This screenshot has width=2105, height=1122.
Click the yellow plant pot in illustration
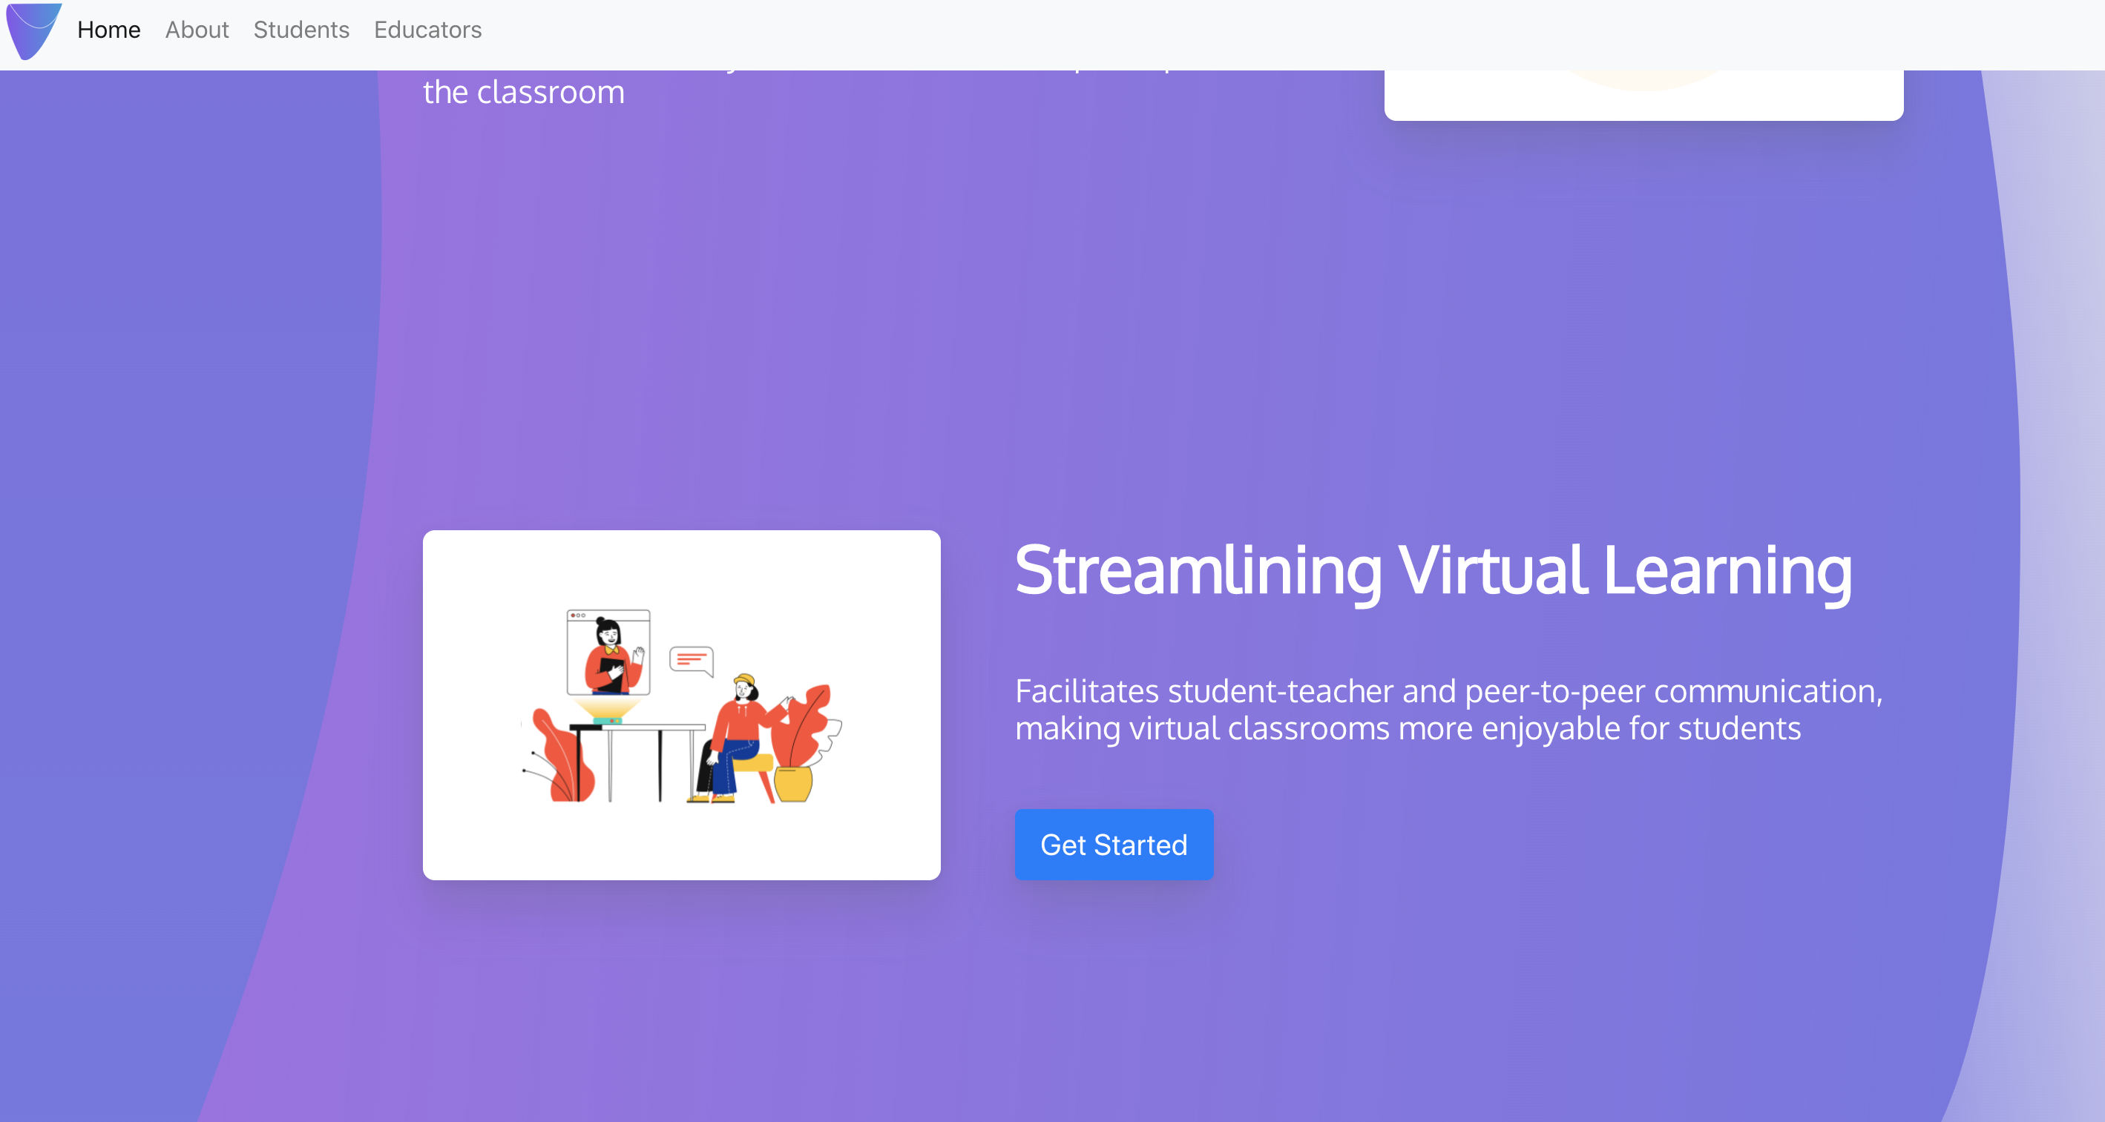792,784
